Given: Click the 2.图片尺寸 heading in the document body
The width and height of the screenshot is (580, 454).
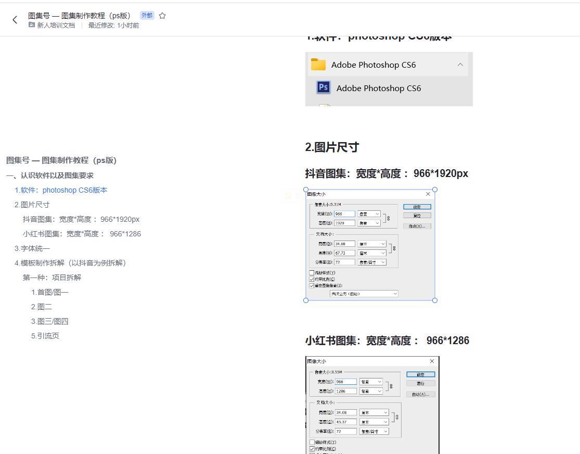Looking at the screenshot, I should pos(332,147).
